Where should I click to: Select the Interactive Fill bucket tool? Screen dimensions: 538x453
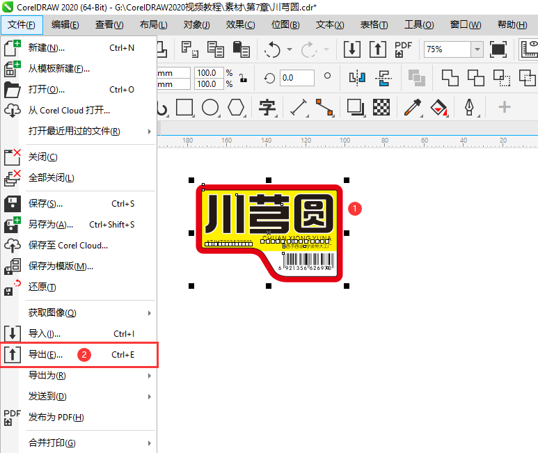439,108
